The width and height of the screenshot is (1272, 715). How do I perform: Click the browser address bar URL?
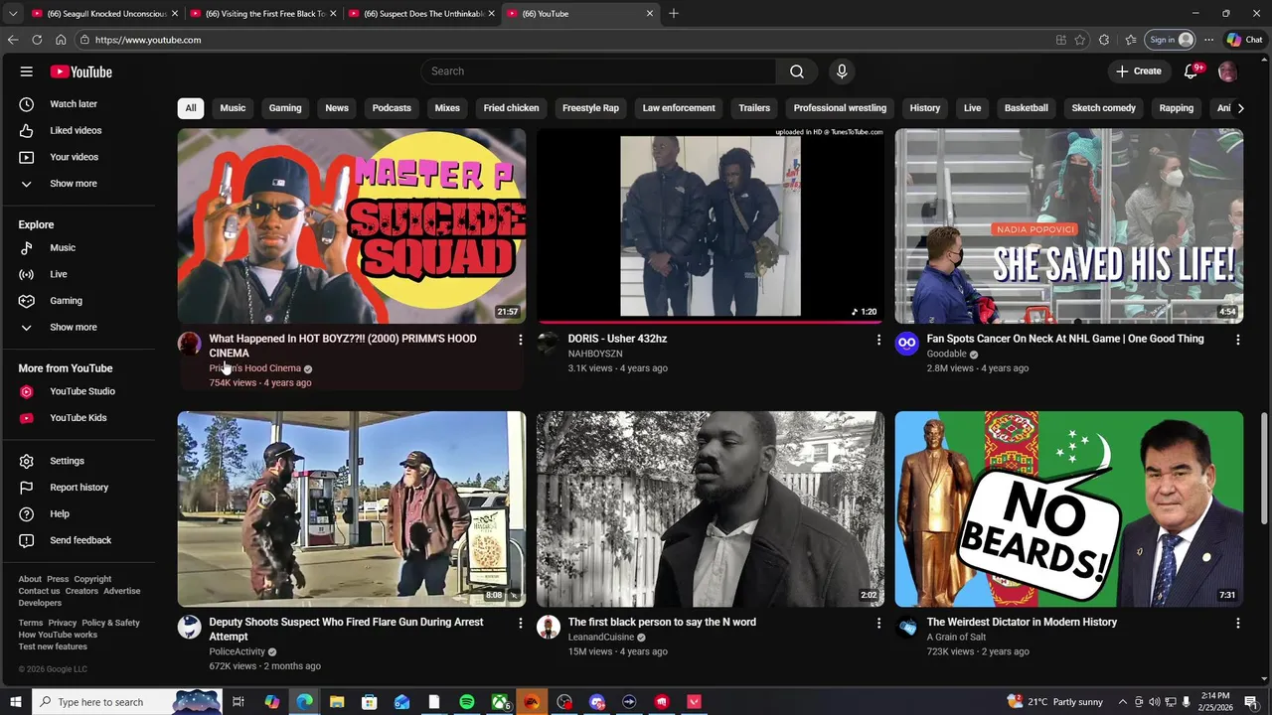148,40
